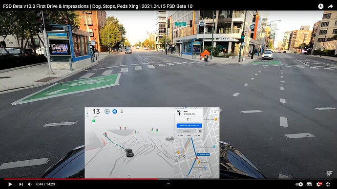
Task: Click the red video progress bar
Action: pyautogui.click(x=81, y=179)
